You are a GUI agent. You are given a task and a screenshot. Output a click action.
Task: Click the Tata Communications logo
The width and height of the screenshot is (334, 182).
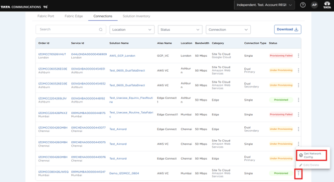pyautogui.click(x=24, y=7)
